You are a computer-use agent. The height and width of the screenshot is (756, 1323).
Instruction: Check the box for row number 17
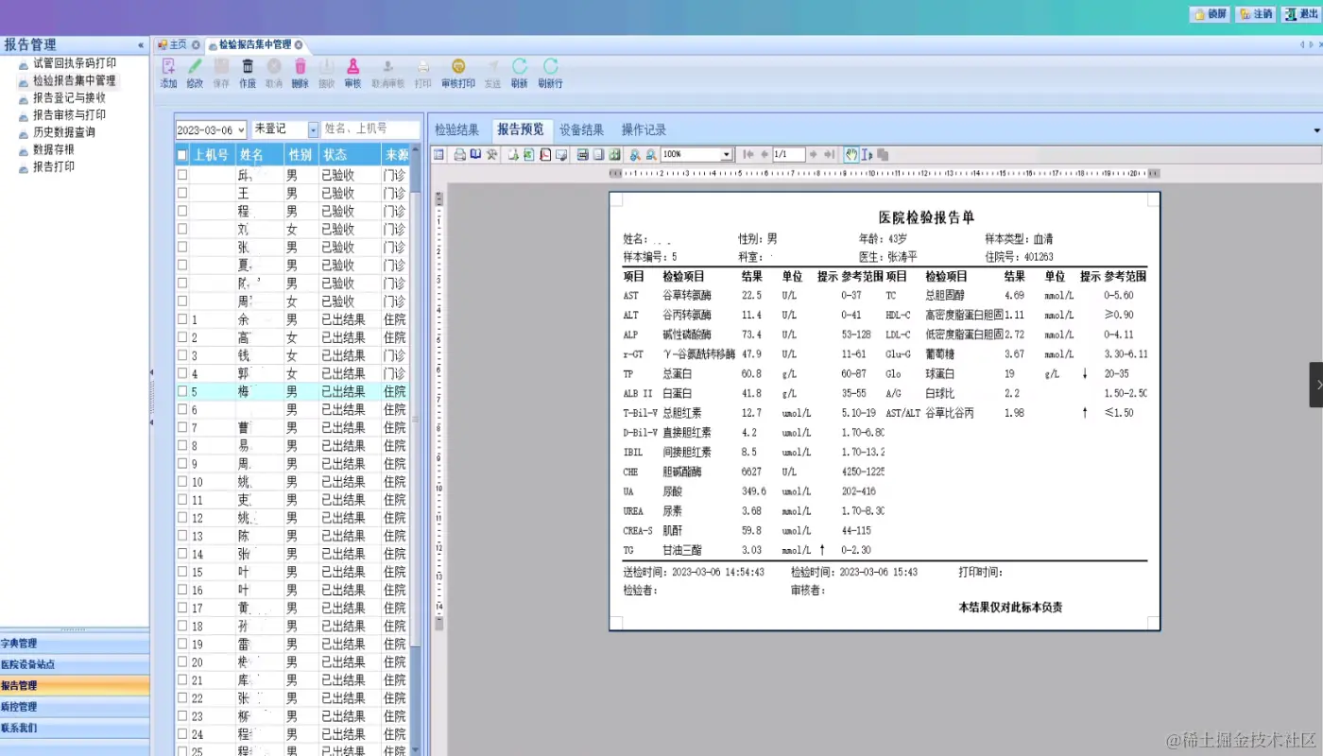pos(182,608)
